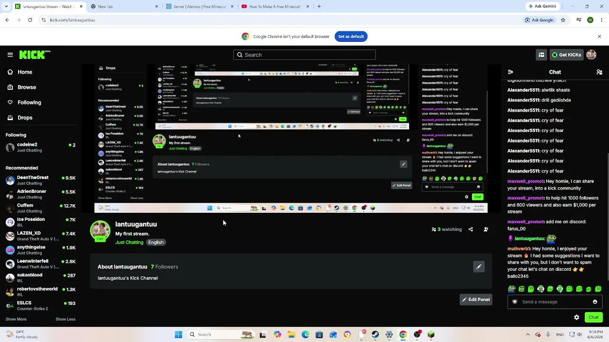The width and height of the screenshot is (609, 342).
Task: Go back to the previous page
Action: point(7,20)
